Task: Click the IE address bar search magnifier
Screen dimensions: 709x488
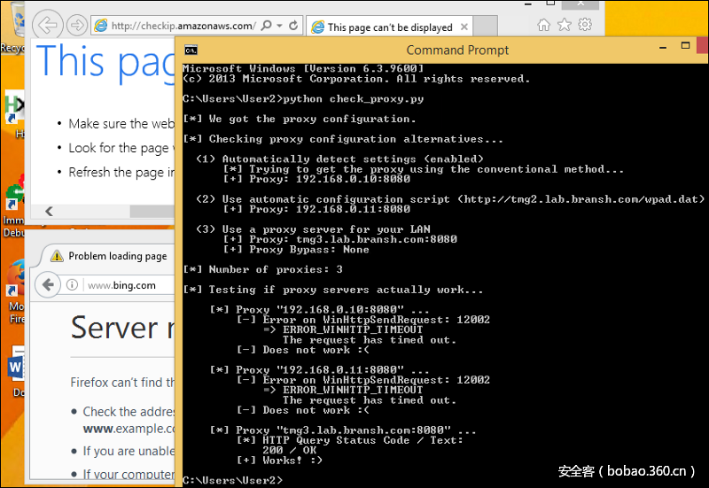Action: coord(267,27)
